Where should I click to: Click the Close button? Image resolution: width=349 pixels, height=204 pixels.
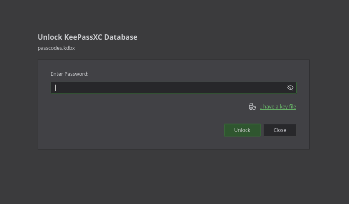coord(280,130)
